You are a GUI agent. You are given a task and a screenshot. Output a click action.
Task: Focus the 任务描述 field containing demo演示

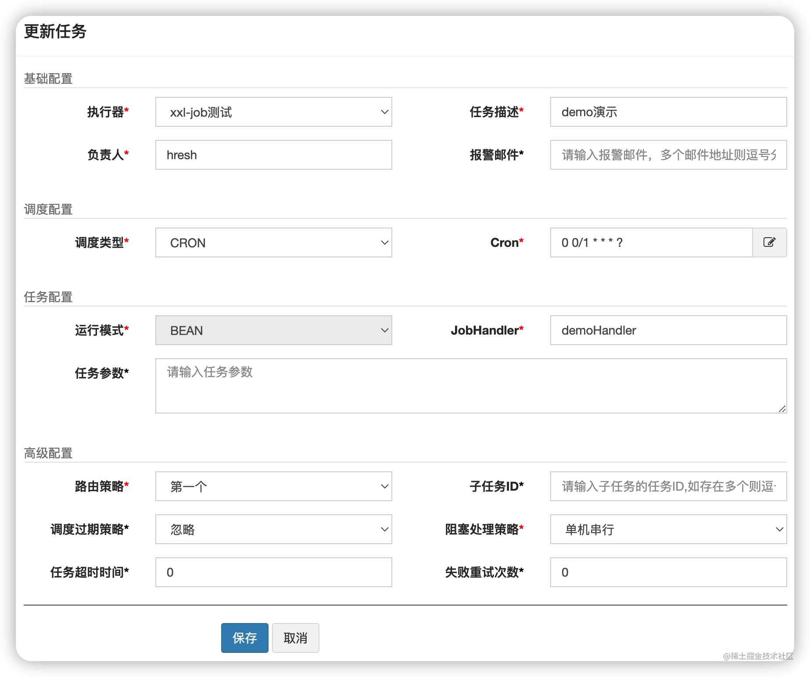click(668, 112)
